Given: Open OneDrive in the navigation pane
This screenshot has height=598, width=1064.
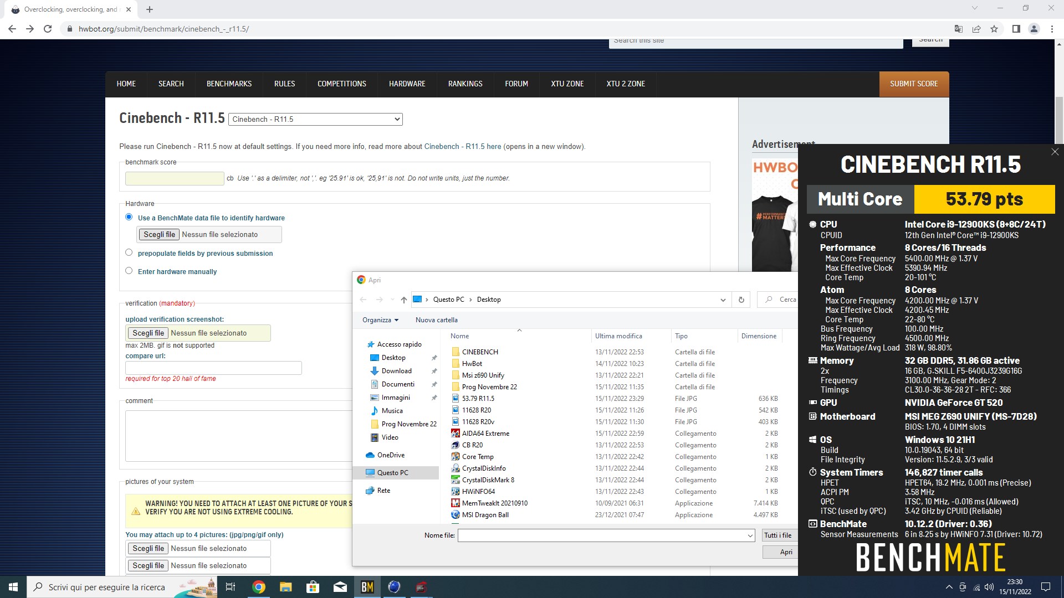Looking at the screenshot, I should point(391,455).
